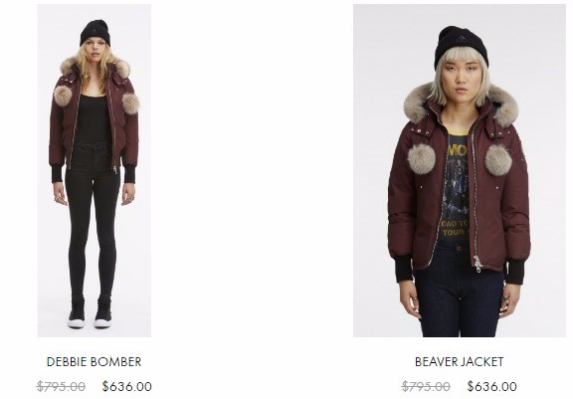Click the black beanie on Debbie Bomber model
Viewport: 573px width, 399px height.
[x=95, y=32]
